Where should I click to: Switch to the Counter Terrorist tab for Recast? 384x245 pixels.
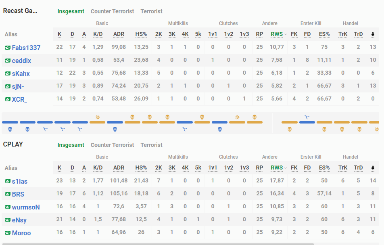[112, 11]
